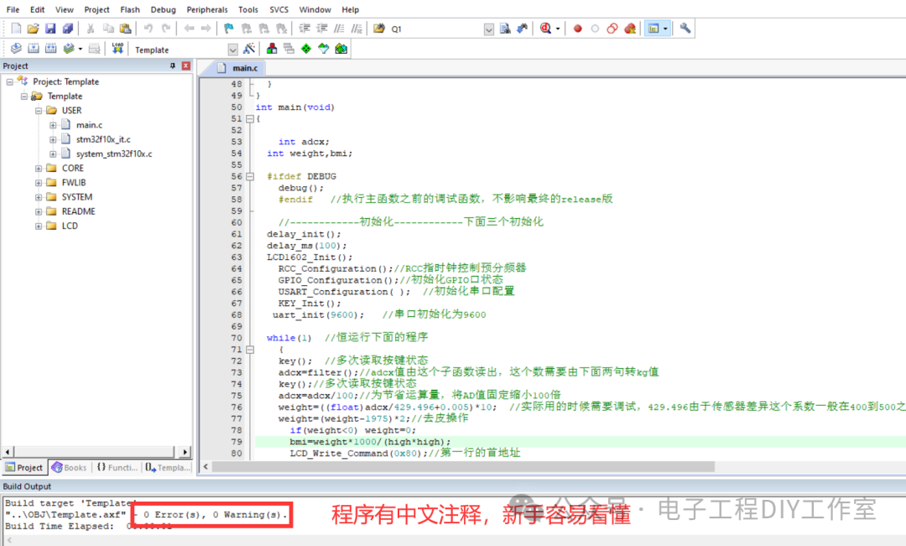Click the Undo arrow icon
Image resolution: width=906 pixels, height=546 pixels.
(x=148, y=29)
